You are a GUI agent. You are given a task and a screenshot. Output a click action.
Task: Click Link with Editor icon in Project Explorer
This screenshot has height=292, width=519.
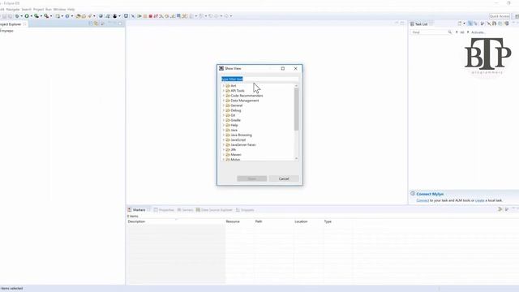coord(96,24)
